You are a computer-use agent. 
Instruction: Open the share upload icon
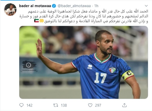pos(124,105)
